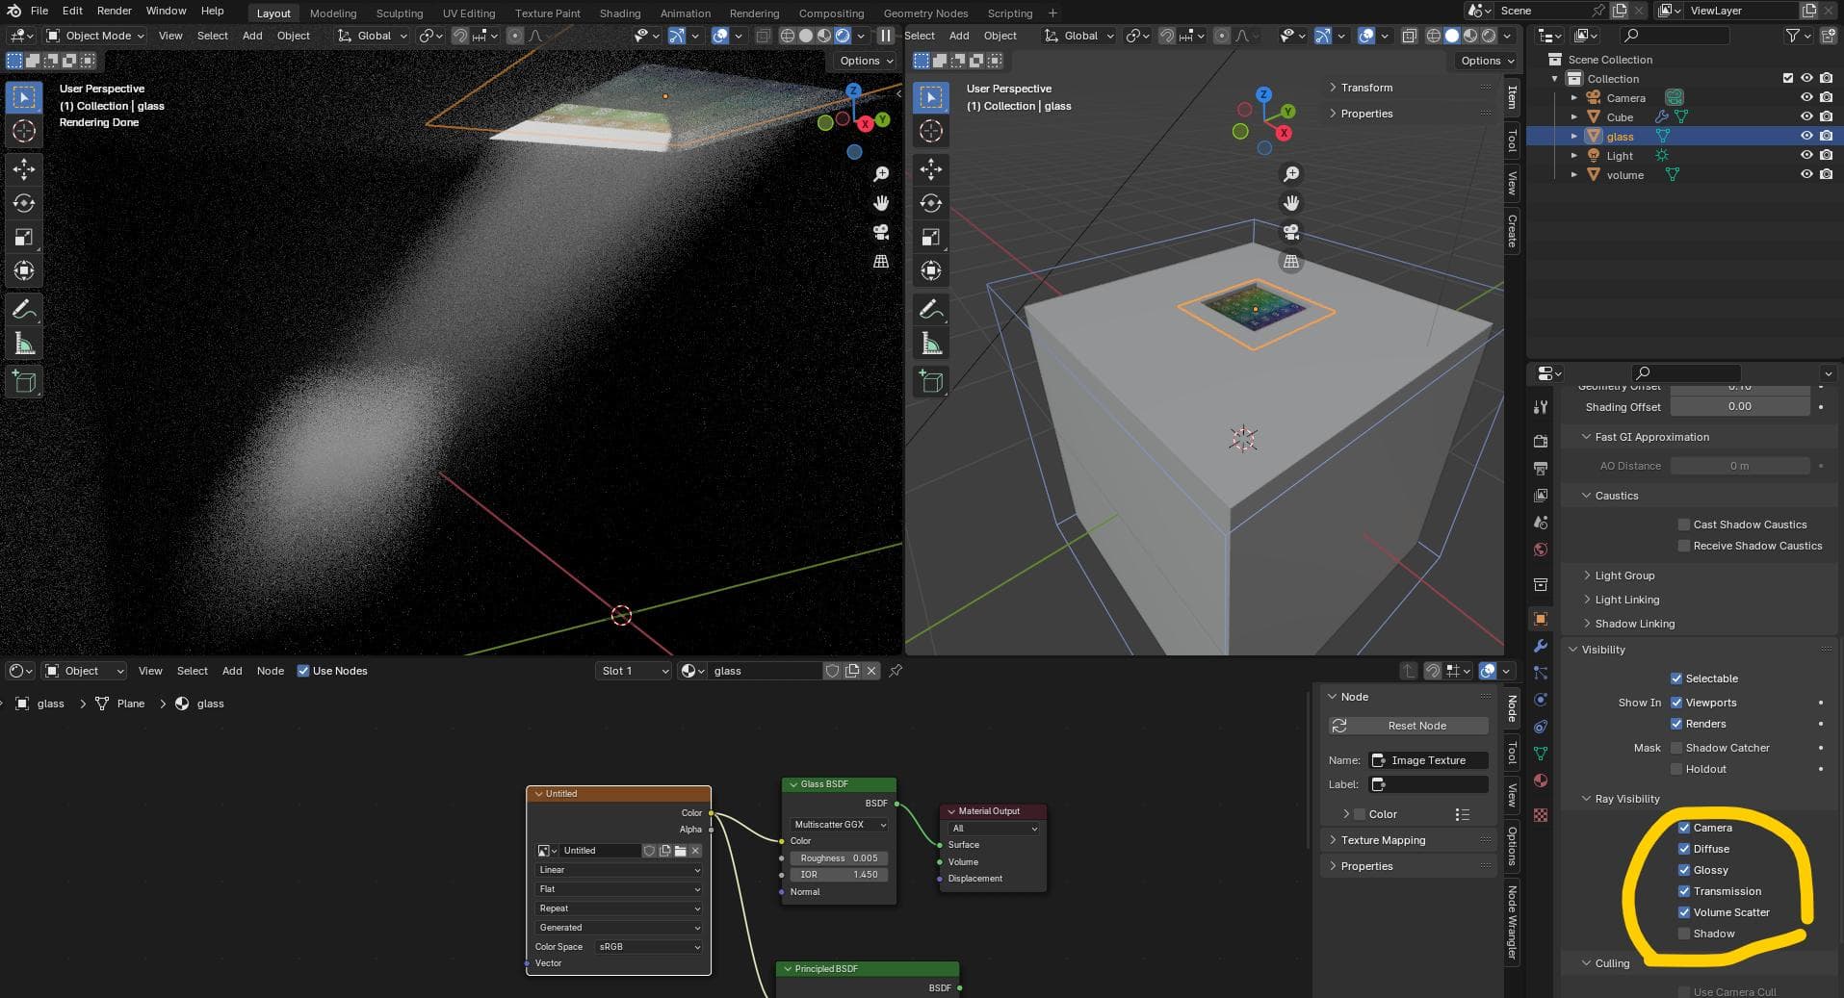Image resolution: width=1844 pixels, height=998 pixels.
Task: Select the volume object in outliner
Action: point(1624,175)
